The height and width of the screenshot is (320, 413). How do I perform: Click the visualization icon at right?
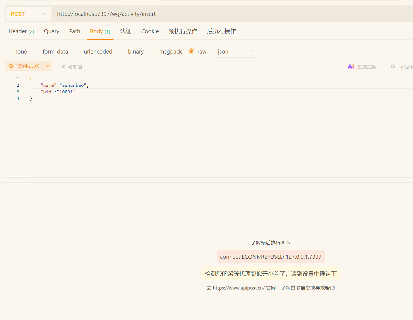(x=393, y=67)
